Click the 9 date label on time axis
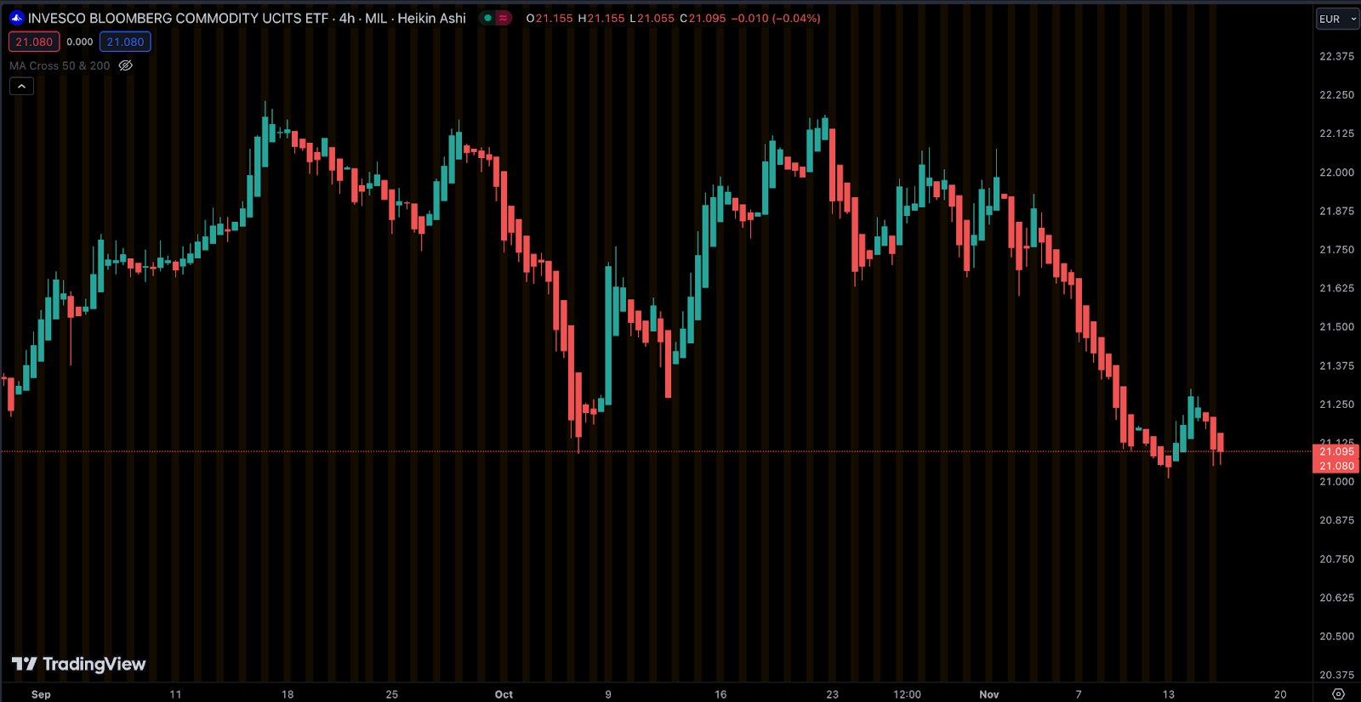The image size is (1361, 702). [608, 694]
